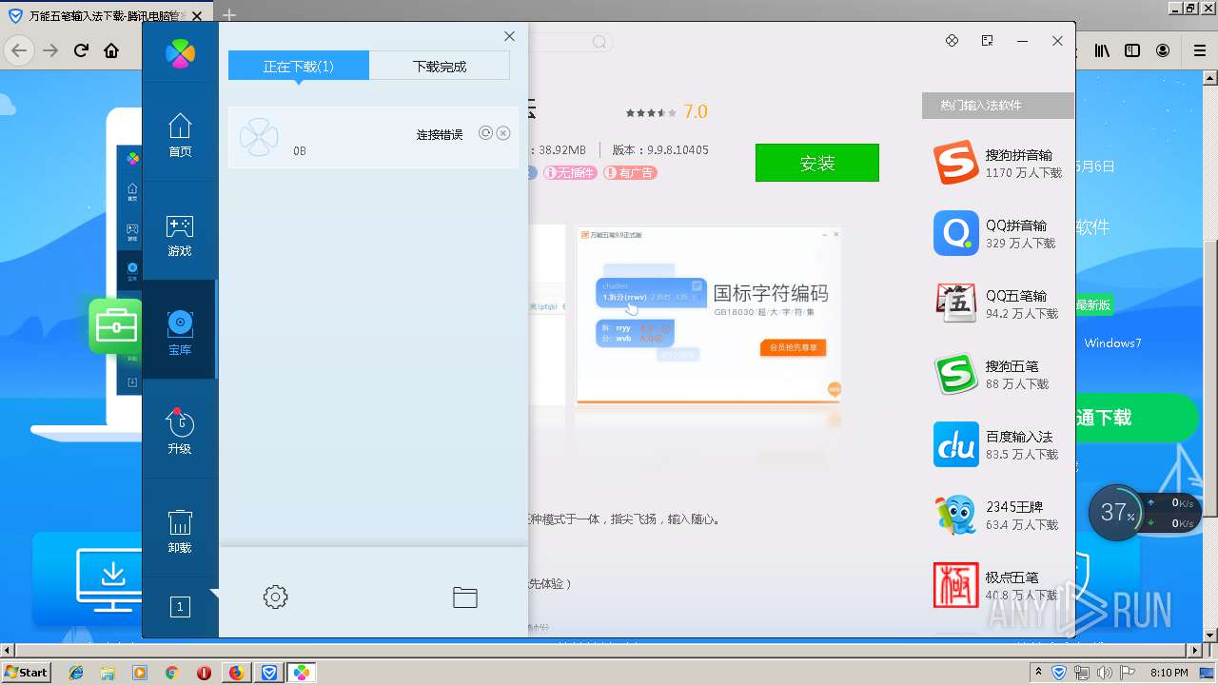Image resolution: width=1218 pixels, height=685 pixels.
Task: Click the browser Forward button
Action: 51,50
